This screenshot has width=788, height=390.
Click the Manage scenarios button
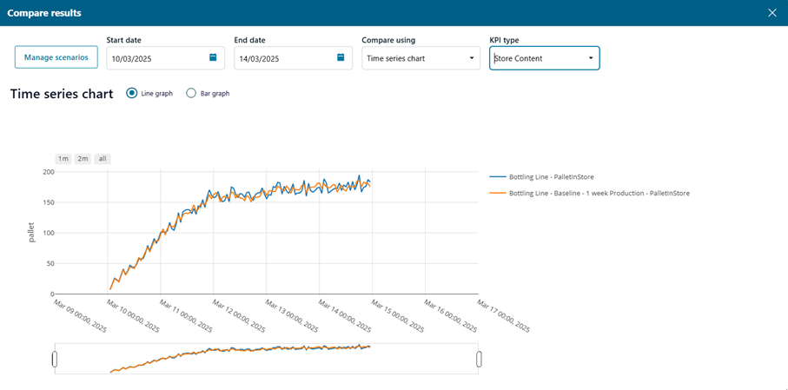coord(56,57)
